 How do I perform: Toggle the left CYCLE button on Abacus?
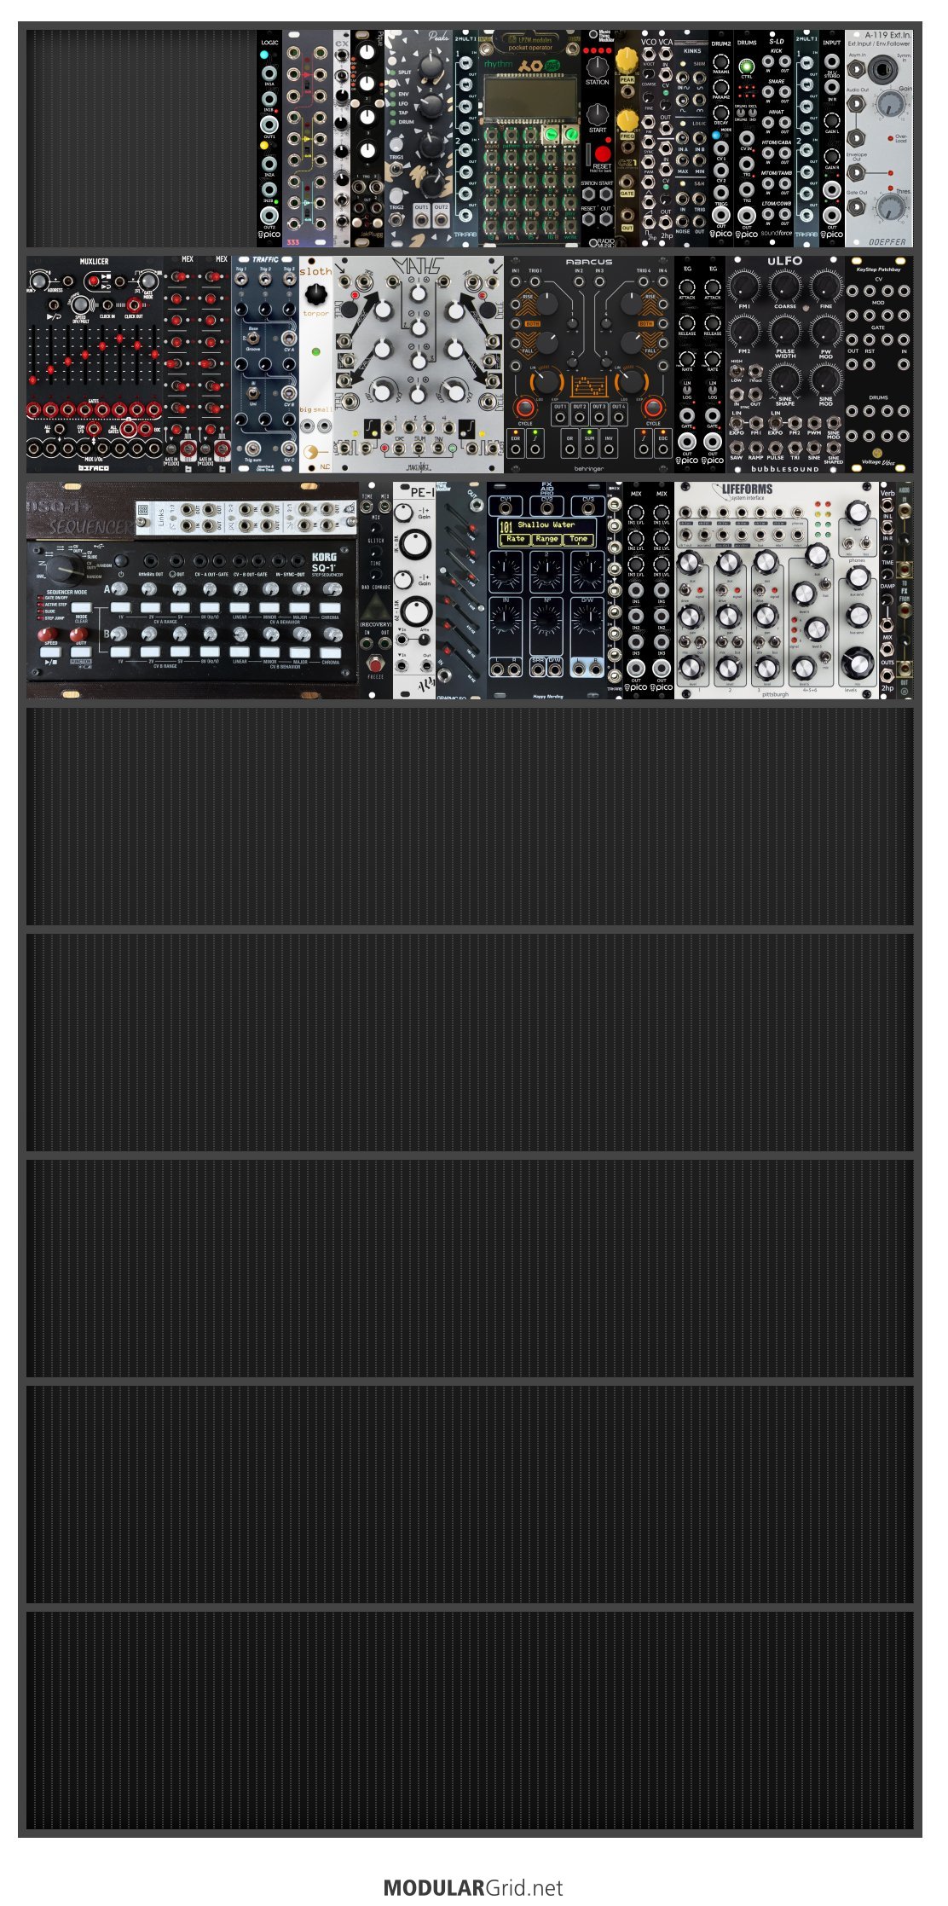(x=525, y=406)
